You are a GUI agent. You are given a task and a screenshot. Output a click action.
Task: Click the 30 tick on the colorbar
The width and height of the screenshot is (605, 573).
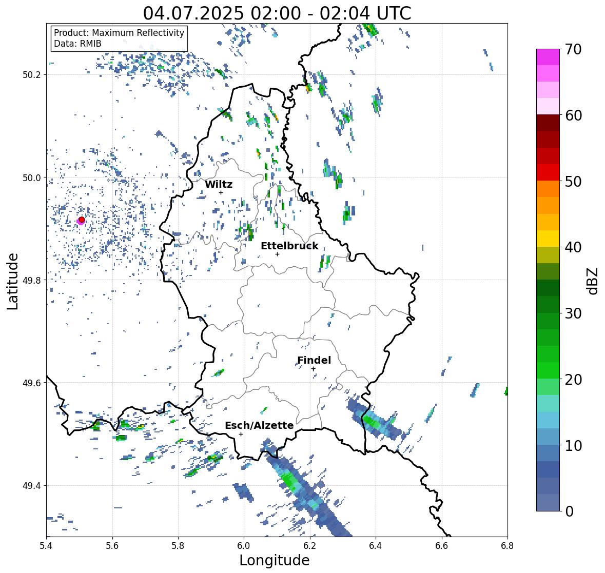coord(573,313)
